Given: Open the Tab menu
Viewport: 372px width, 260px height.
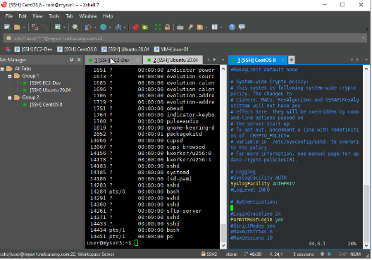Looking at the screenshot, I should click(x=69, y=16).
